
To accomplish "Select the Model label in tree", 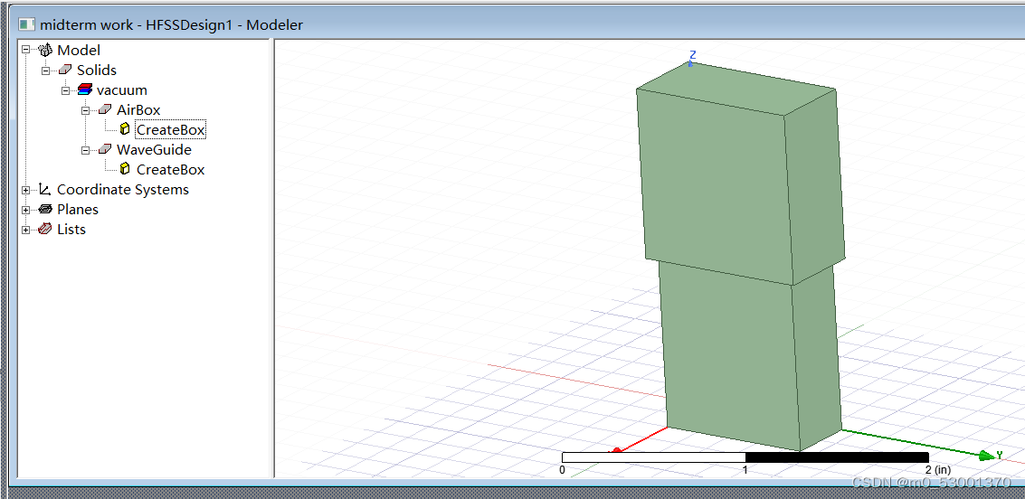I will point(79,50).
